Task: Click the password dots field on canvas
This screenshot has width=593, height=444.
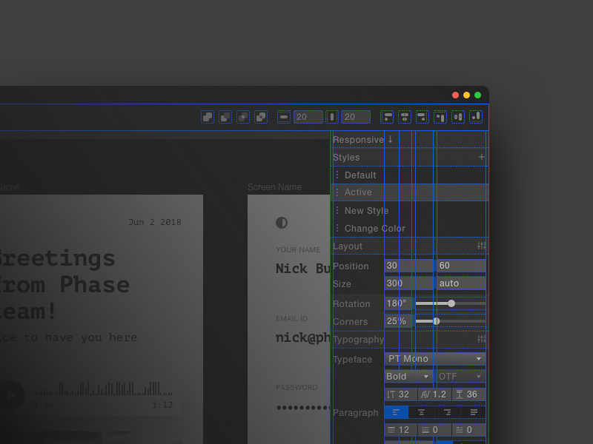Action: tap(303, 408)
